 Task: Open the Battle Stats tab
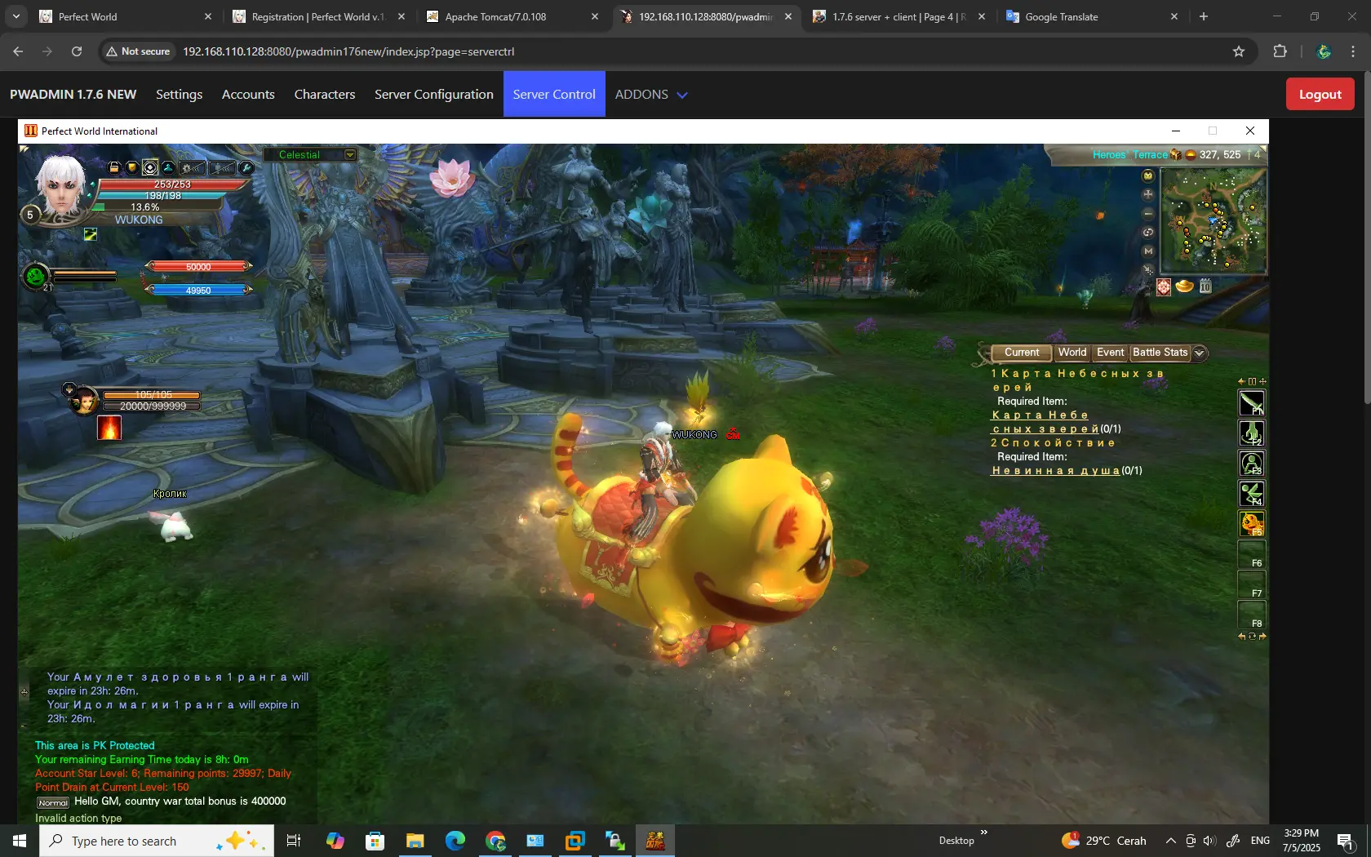pyautogui.click(x=1160, y=353)
